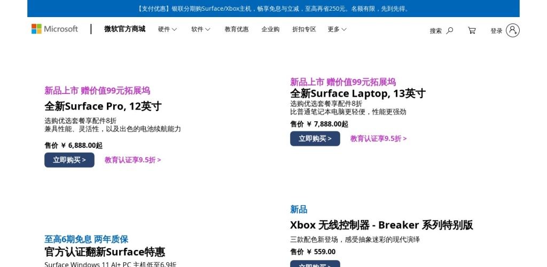Open Xbox 无线控制器 Breaker 系列 heading

pos(381,225)
